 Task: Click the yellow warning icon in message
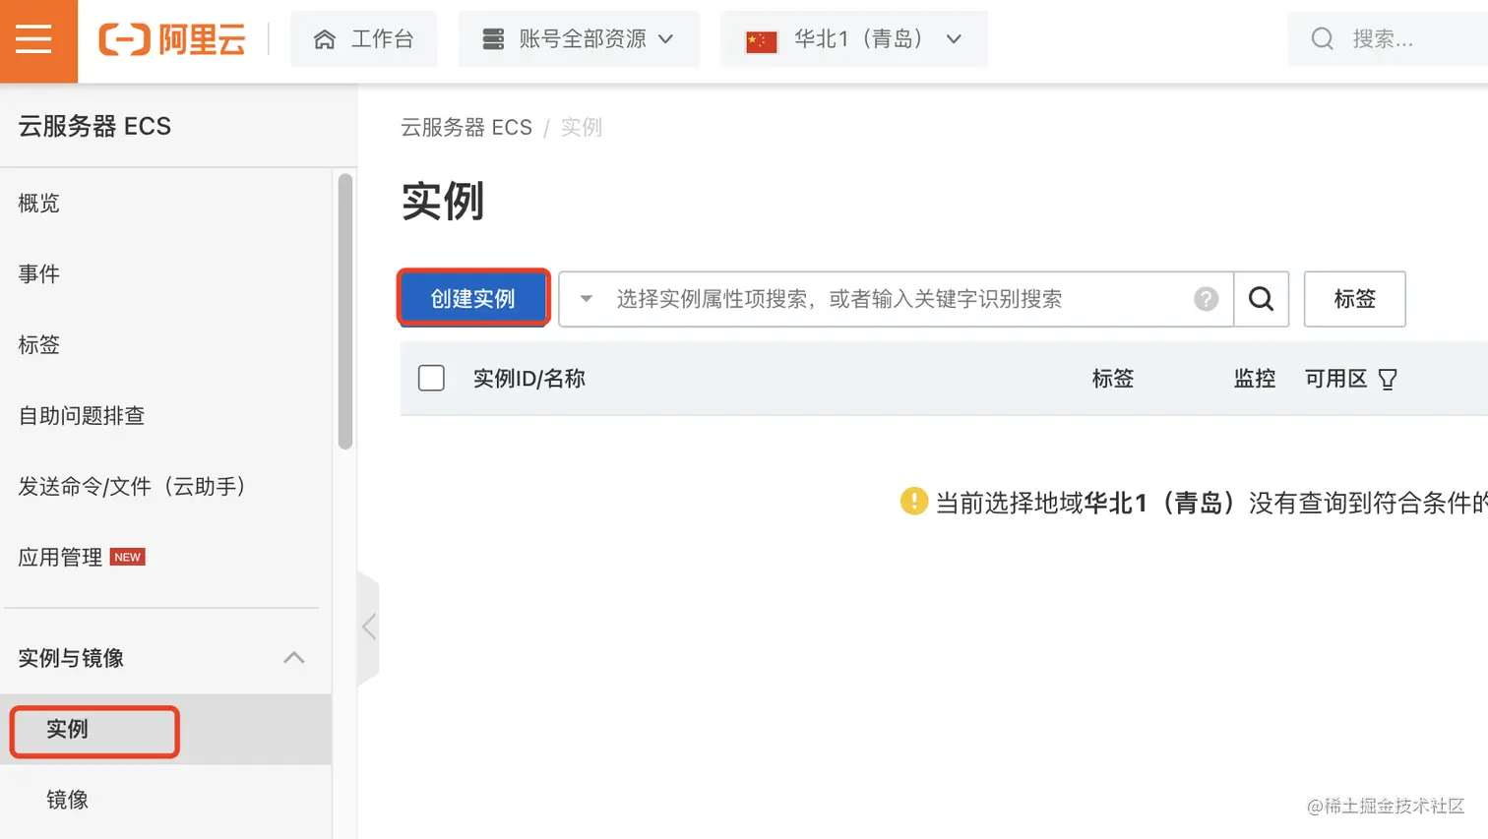click(914, 502)
